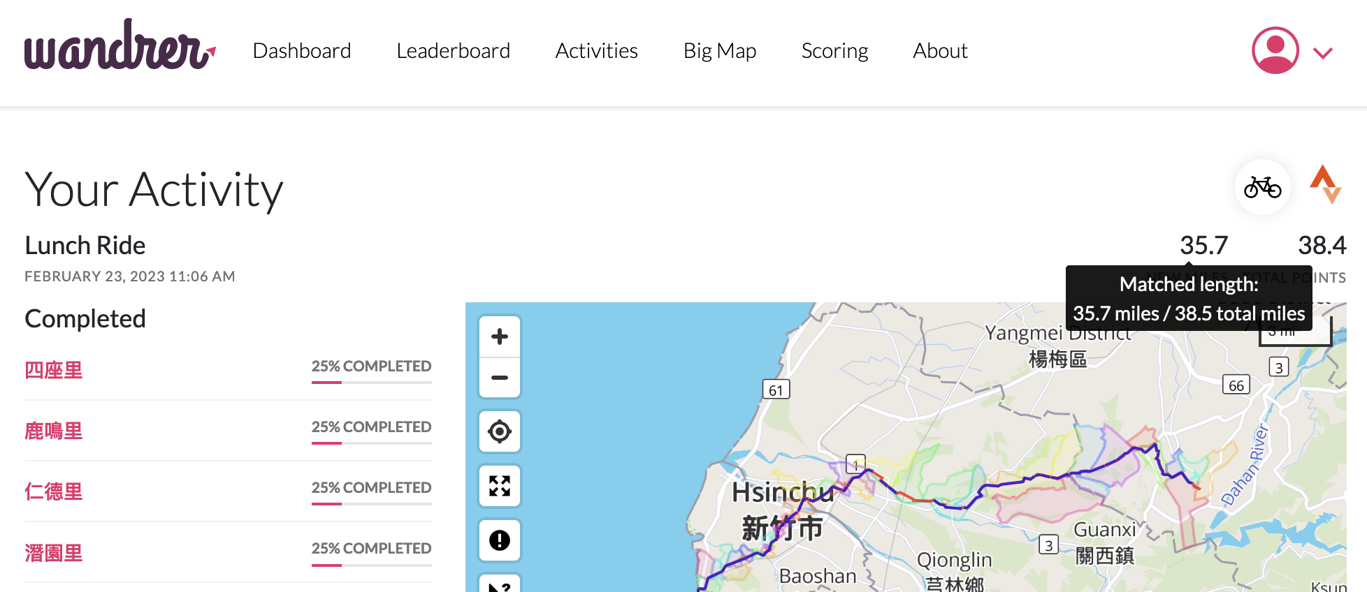1367x592 pixels.
Task: Click the 潛園里 completion progress bar
Action: (372, 565)
